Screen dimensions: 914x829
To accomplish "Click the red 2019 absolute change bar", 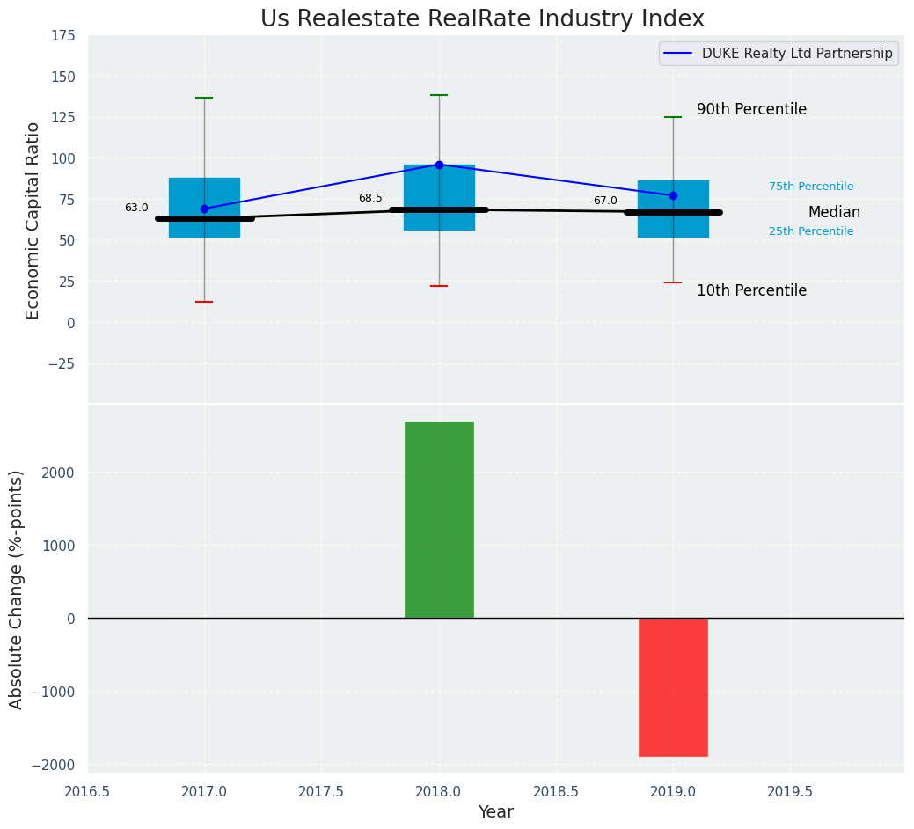I will click(673, 686).
